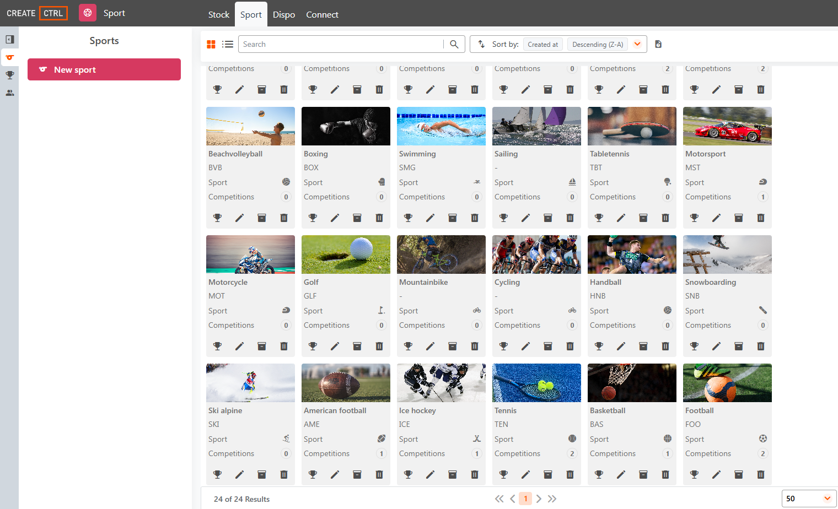The height and width of the screenshot is (509, 838).
Task: Go to the next page
Action: (539, 499)
